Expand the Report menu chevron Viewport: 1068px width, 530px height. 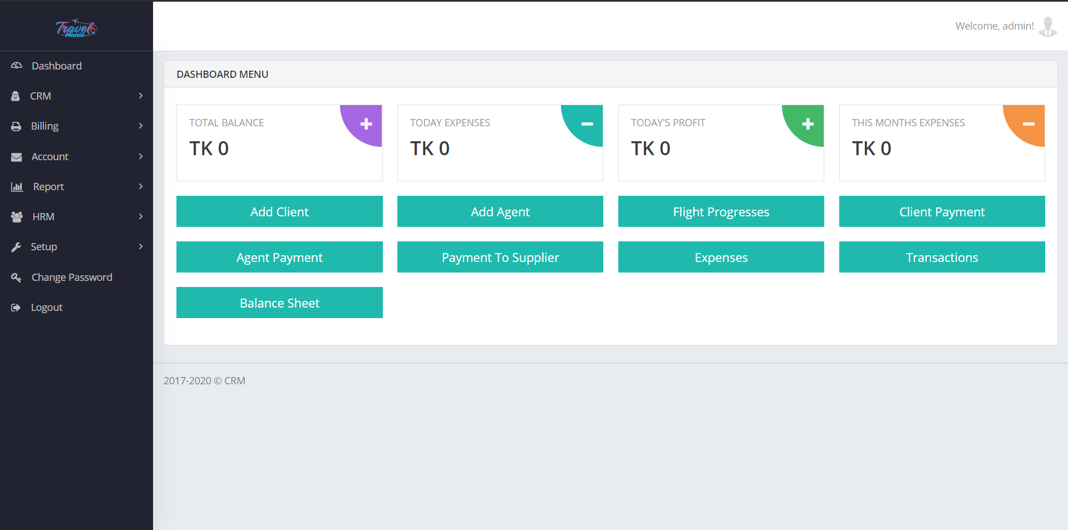[141, 186]
